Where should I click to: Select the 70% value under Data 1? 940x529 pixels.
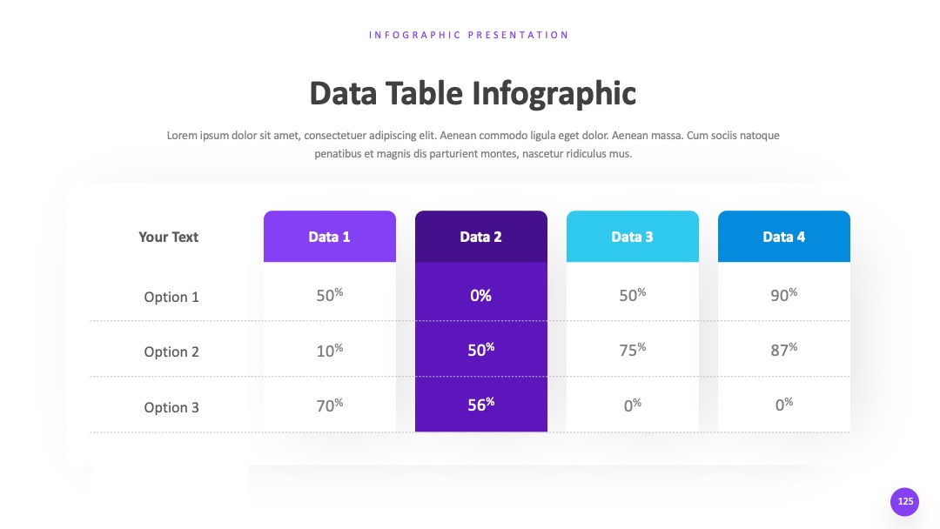pos(330,405)
